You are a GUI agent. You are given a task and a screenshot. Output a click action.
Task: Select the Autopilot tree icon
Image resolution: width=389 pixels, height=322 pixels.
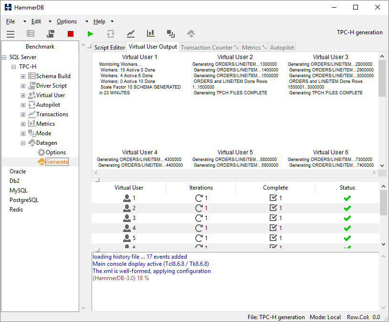click(32, 105)
